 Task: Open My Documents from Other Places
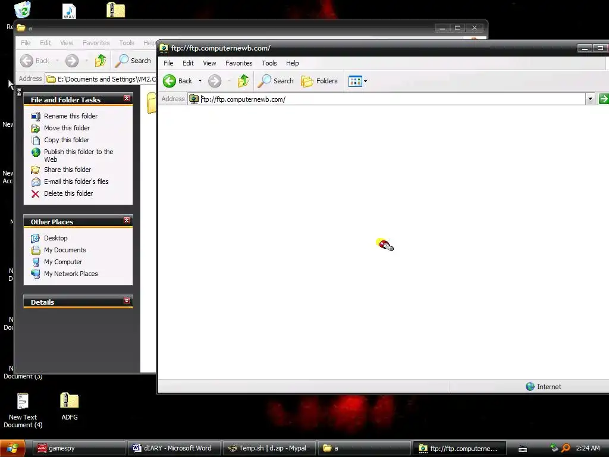(65, 250)
